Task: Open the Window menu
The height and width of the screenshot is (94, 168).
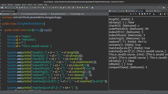Action: coord(40,5)
